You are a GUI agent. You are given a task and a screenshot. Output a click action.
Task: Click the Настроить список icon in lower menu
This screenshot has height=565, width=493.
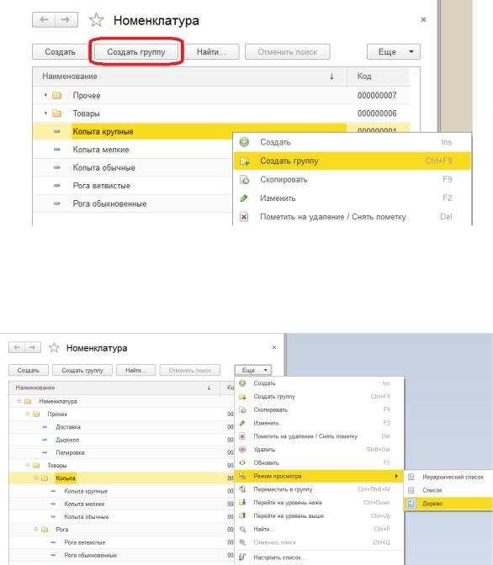click(242, 557)
